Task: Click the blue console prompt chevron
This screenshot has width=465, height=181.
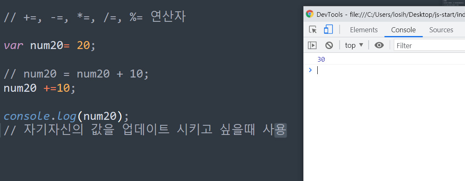Action: coord(311,70)
